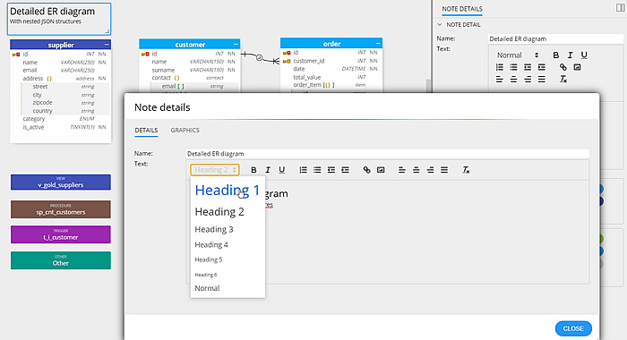Toggle underline in right Note Details panel
The width and height of the screenshot is (627, 340).
[584, 55]
